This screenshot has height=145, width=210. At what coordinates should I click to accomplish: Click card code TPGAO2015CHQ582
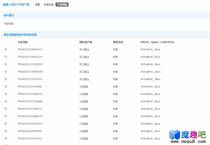[30, 64]
